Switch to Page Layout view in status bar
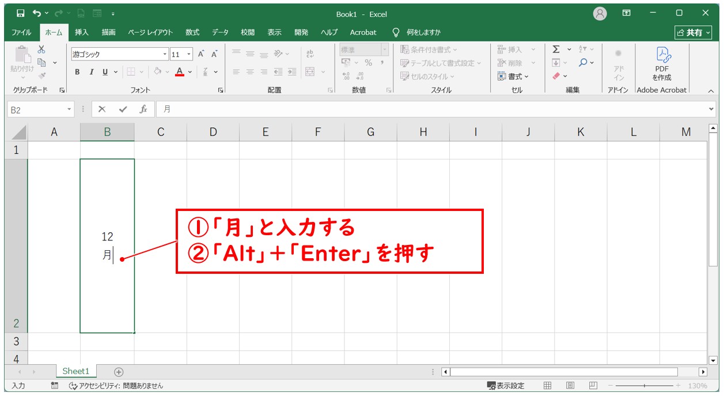 coord(570,386)
